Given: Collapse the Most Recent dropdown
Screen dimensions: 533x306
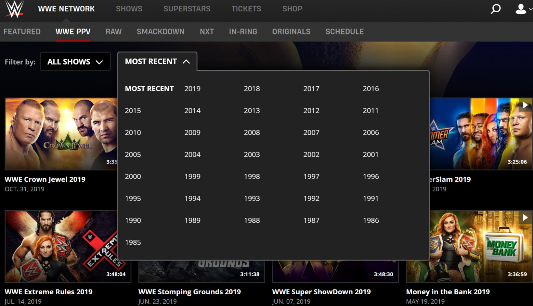Looking at the screenshot, I should point(157,62).
